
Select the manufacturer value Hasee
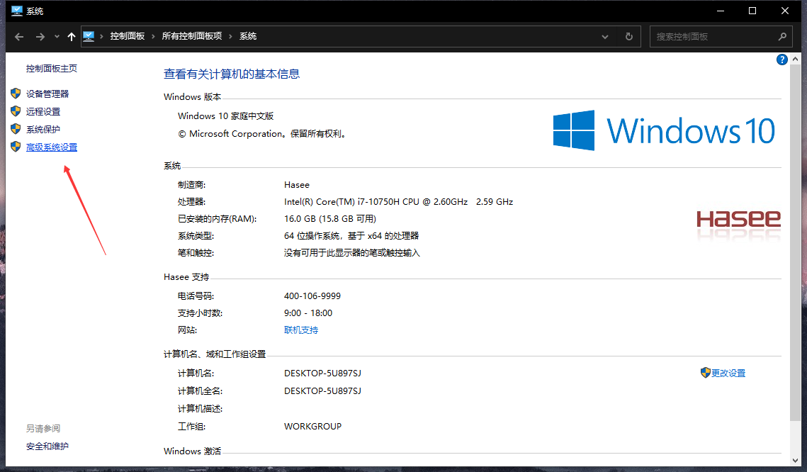tap(297, 185)
